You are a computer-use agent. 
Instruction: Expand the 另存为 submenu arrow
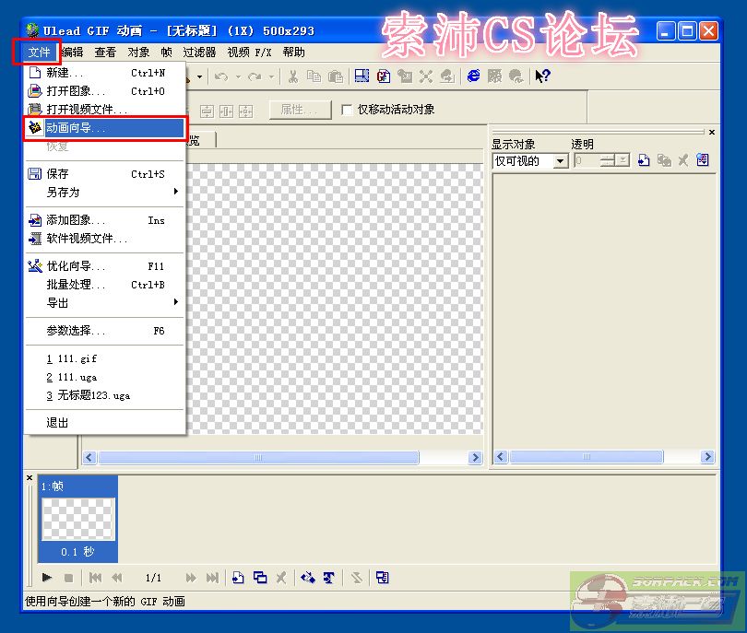(176, 192)
